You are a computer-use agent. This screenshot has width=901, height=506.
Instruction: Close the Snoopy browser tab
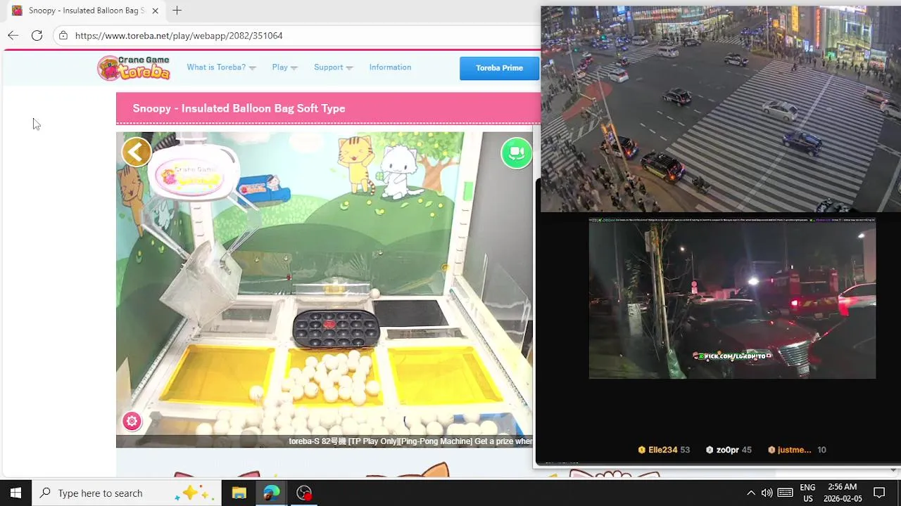click(156, 11)
